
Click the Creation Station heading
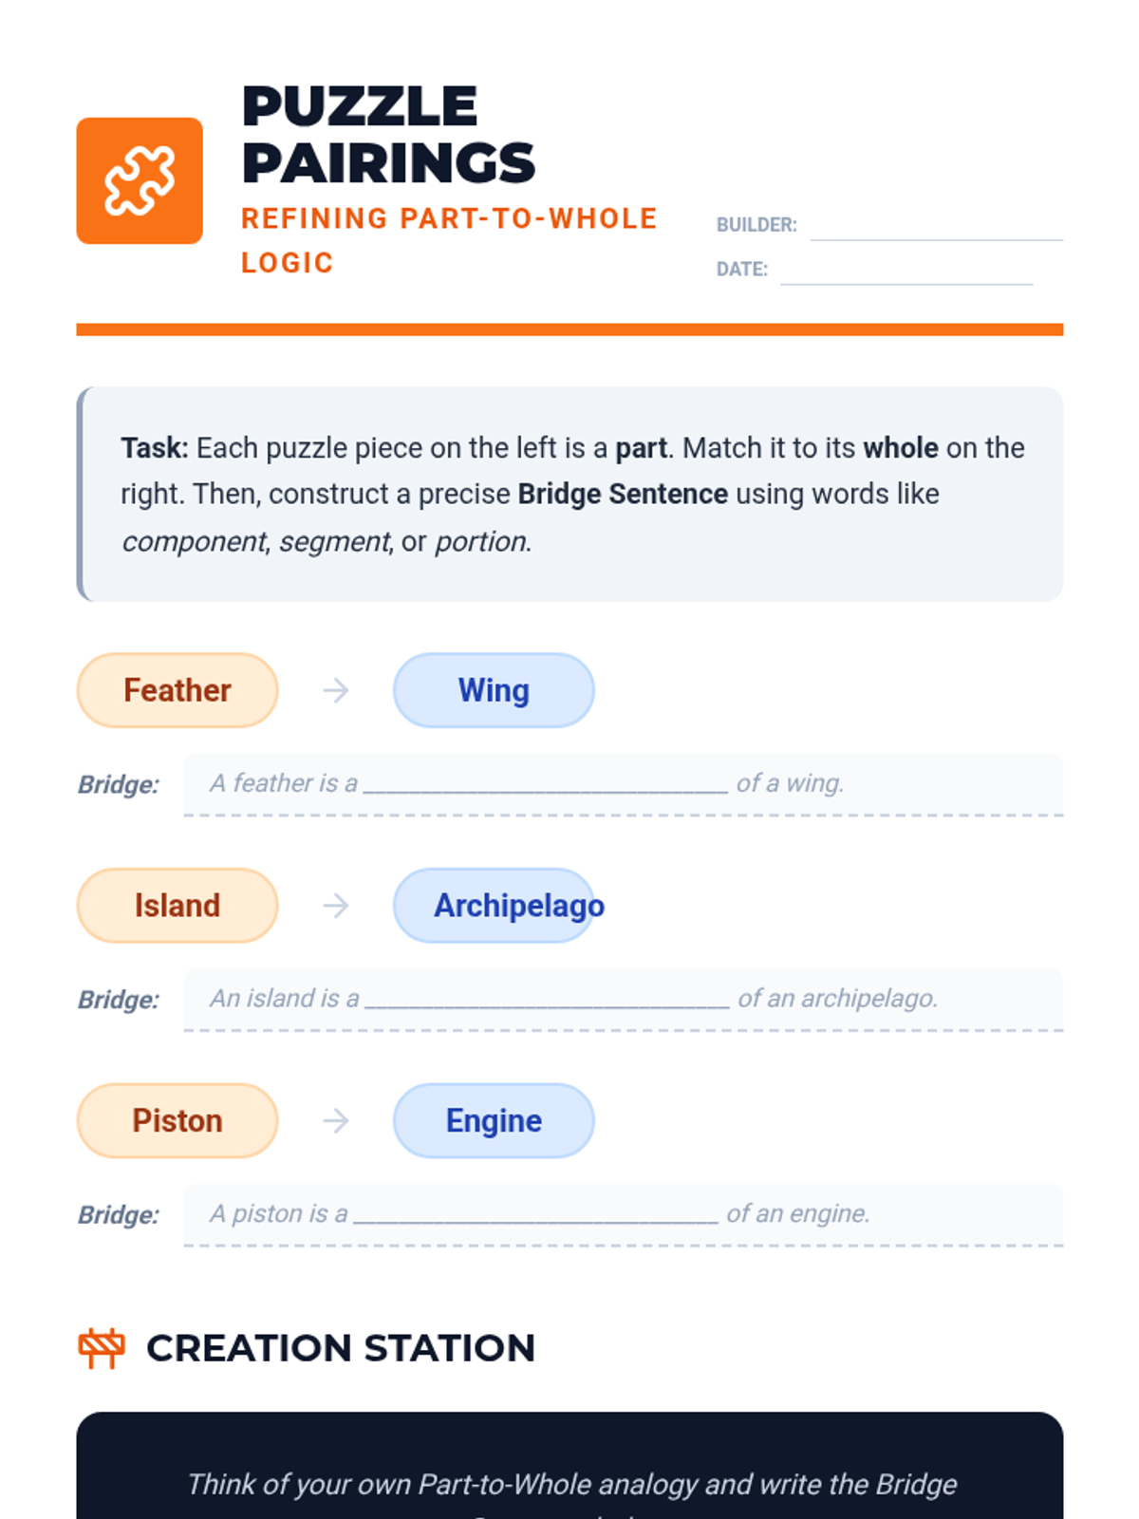pos(341,1348)
